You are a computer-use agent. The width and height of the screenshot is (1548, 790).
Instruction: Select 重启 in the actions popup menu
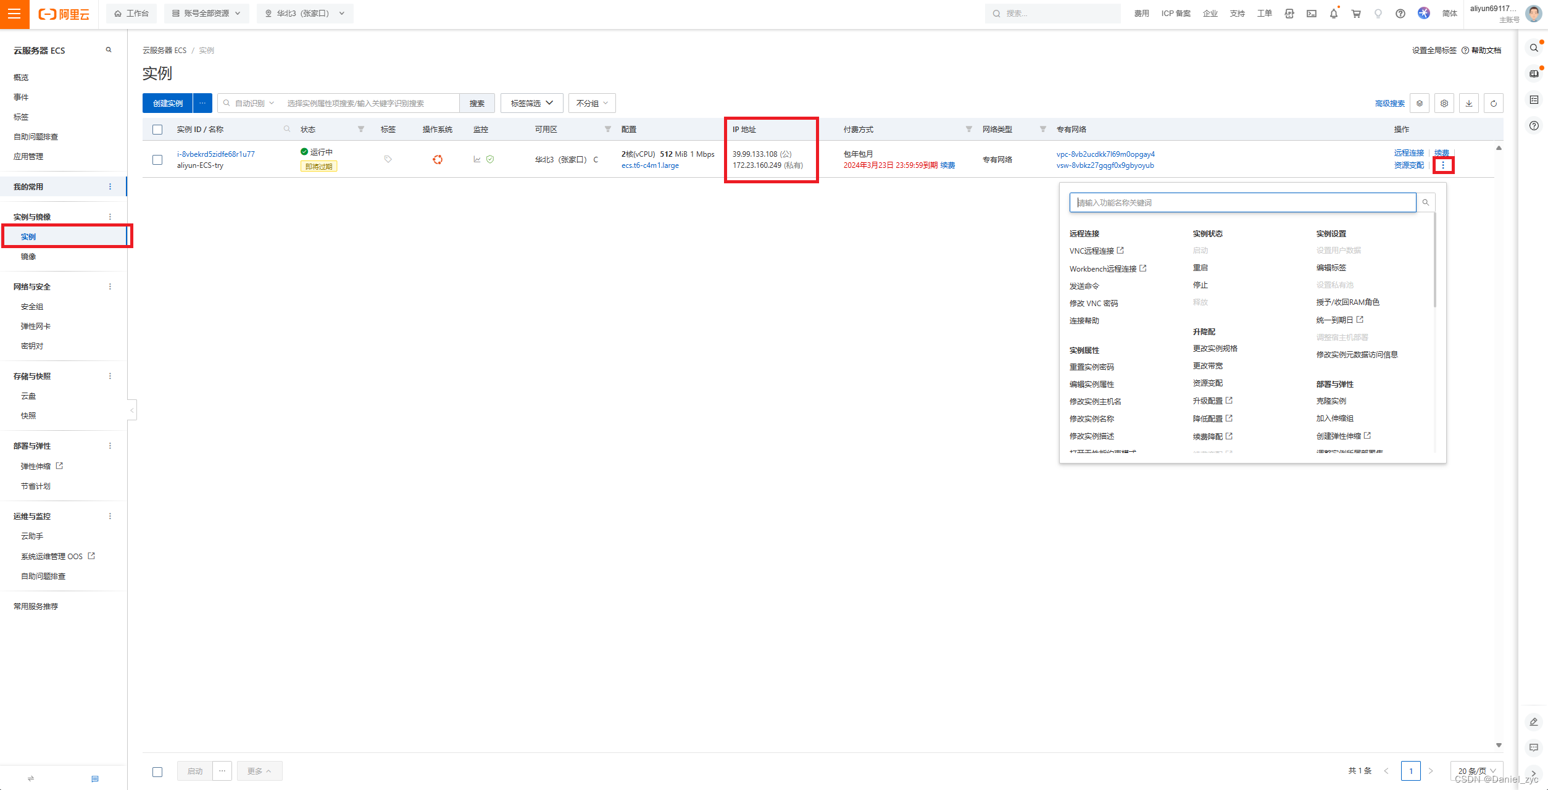pos(1200,268)
